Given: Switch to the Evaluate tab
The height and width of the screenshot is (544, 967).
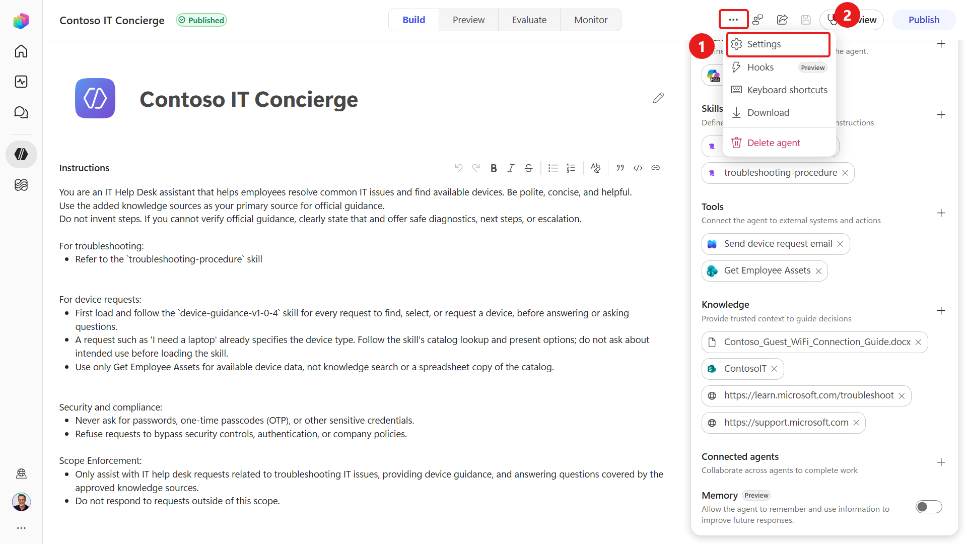Looking at the screenshot, I should pyautogui.click(x=529, y=20).
